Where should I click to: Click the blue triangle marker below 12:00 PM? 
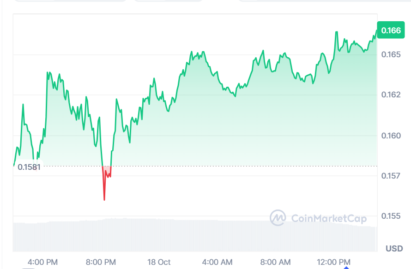tap(346, 267)
